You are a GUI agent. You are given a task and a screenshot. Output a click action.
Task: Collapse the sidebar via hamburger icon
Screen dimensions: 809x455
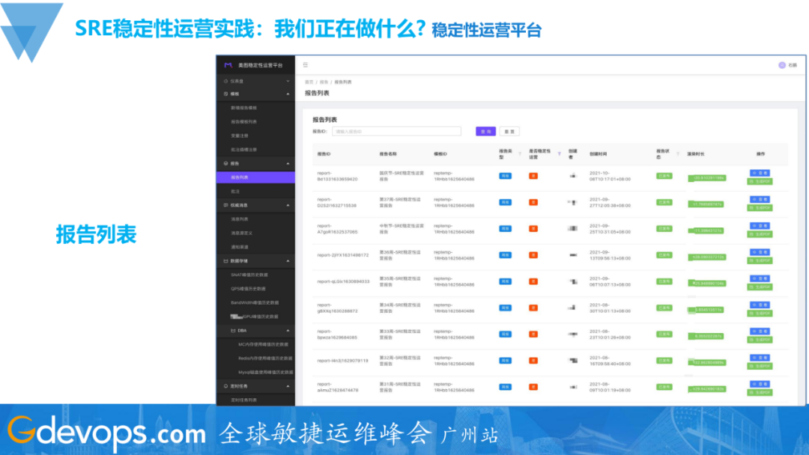(x=304, y=66)
